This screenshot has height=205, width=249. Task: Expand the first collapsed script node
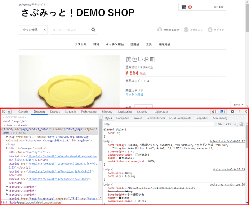pyautogui.click(x=7, y=187)
